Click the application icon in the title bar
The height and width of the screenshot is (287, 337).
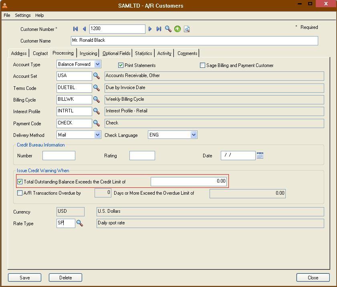pyautogui.click(x=5, y=6)
